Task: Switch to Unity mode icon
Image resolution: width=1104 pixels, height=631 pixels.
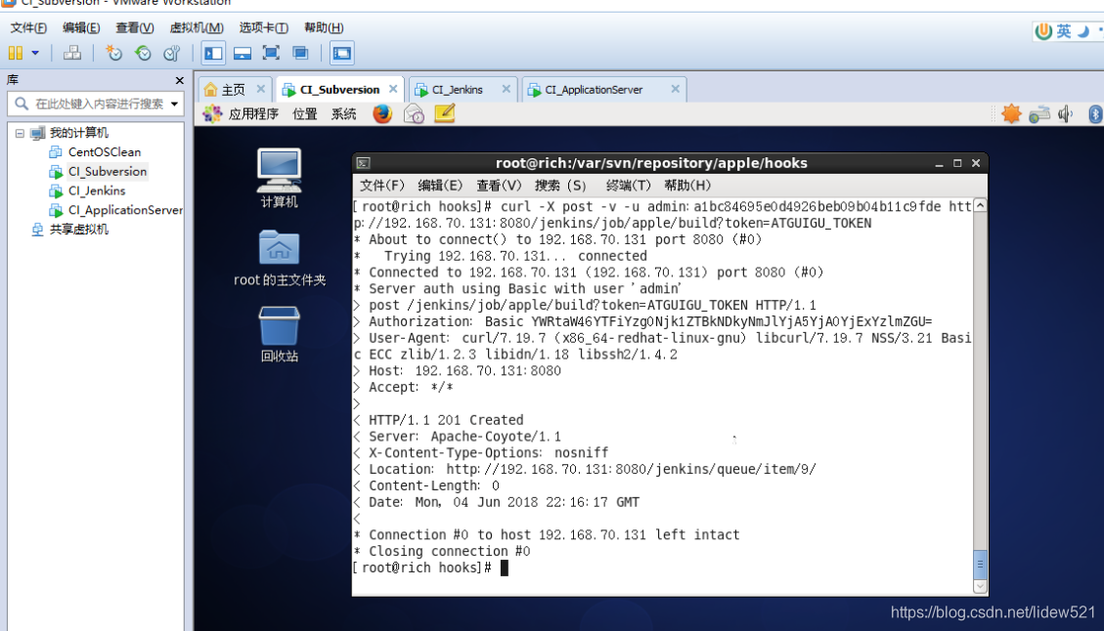Action: tap(300, 53)
